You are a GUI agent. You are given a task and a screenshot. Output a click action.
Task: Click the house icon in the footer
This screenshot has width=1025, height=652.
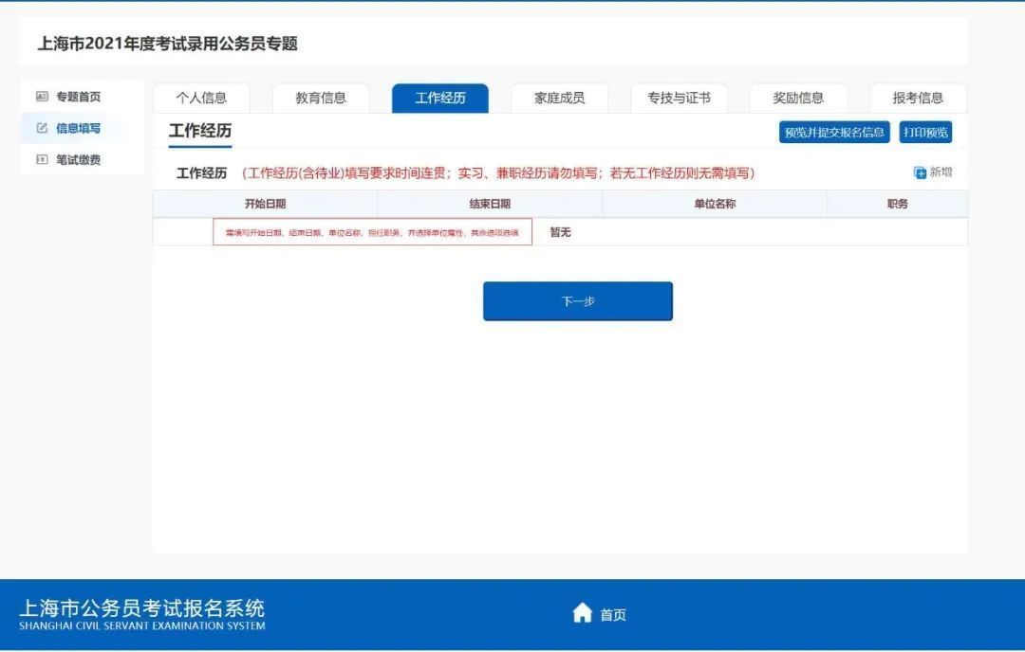tap(582, 614)
